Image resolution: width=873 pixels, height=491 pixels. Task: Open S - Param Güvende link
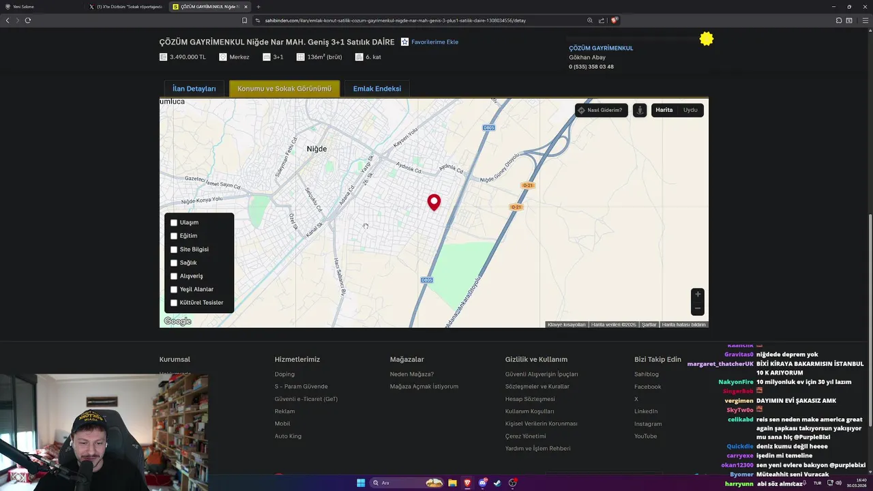coord(301,387)
